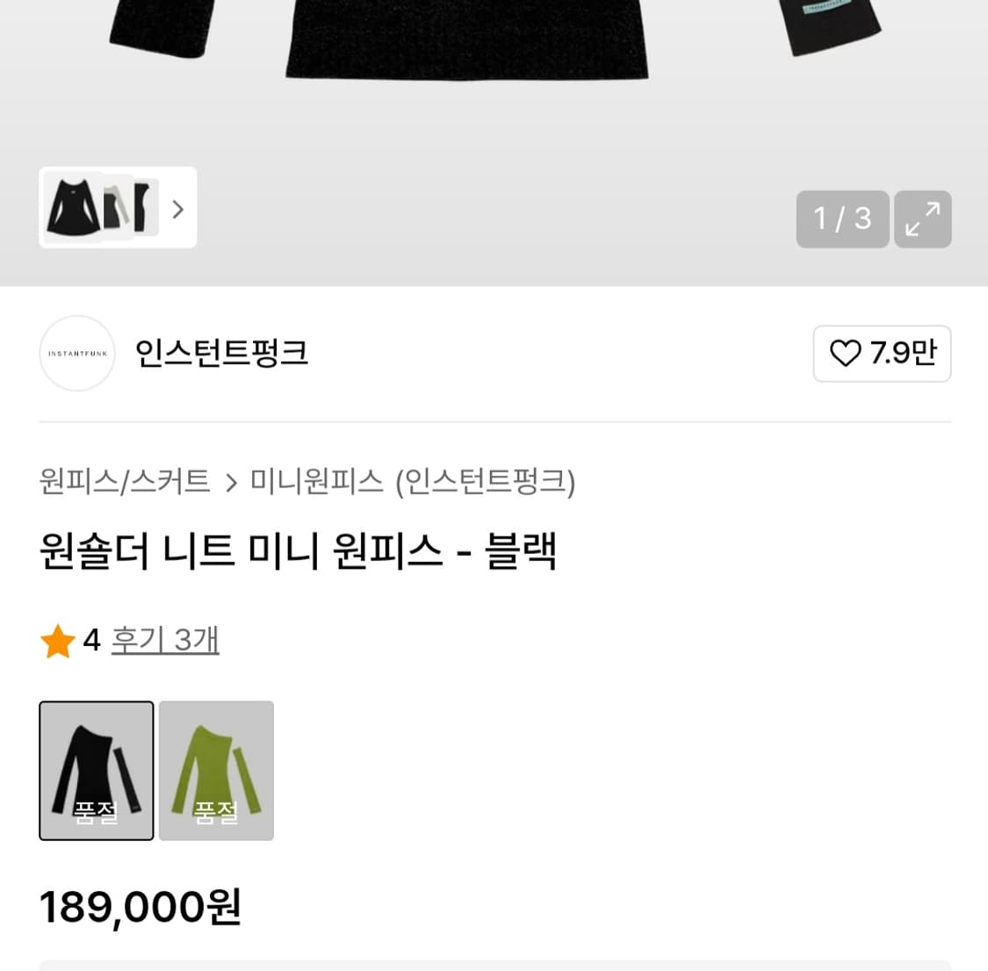
Task: Select the first black dress gallery thumbnail
Action: pos(72,208)
